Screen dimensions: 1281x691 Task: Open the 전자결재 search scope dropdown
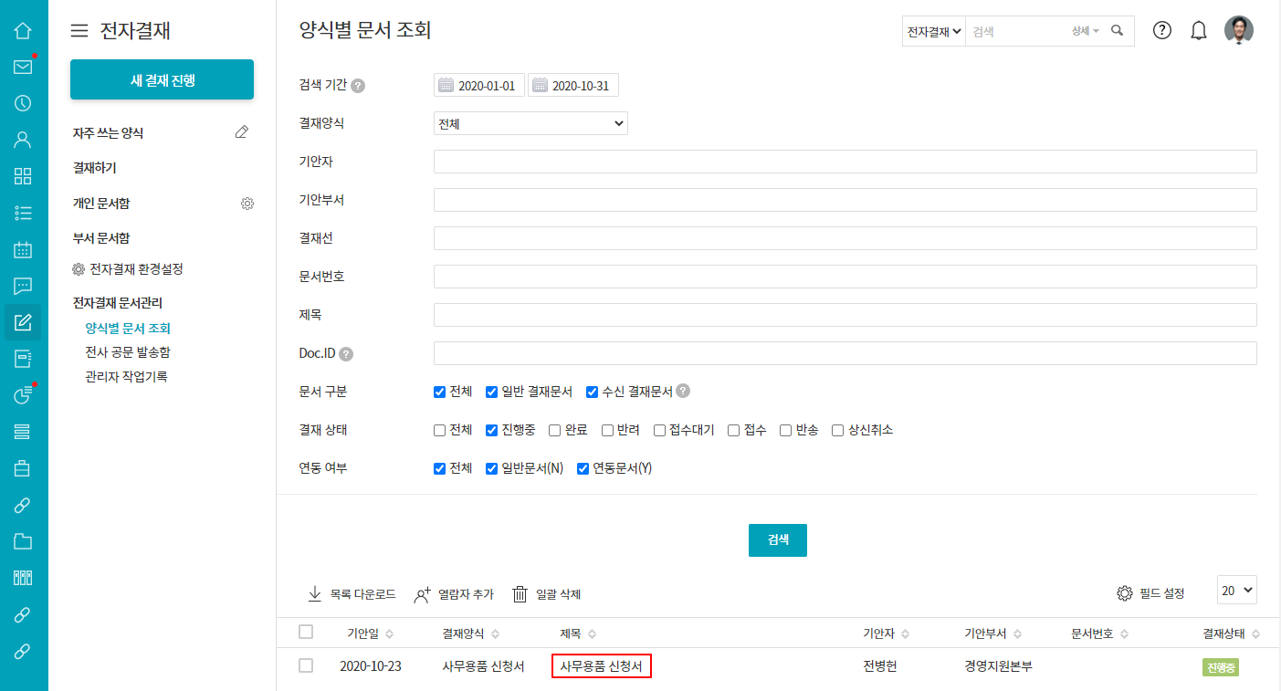click(933, 31)
